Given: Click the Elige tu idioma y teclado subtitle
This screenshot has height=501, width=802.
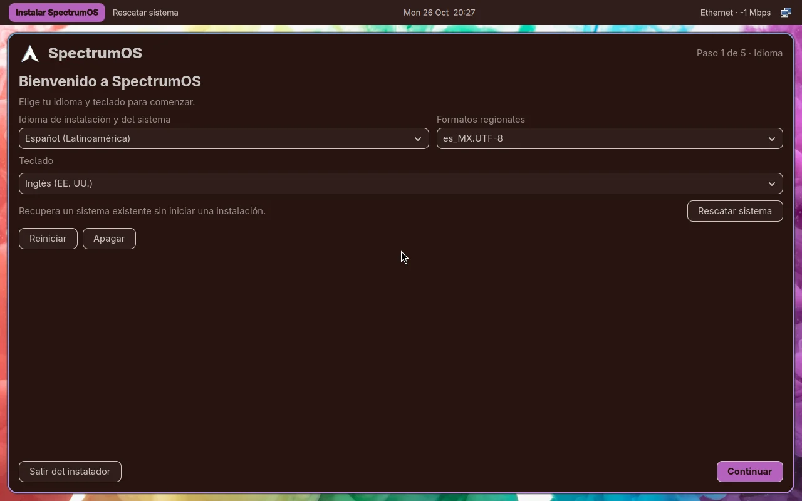Looking at the screenshot, I should [107, 102].
